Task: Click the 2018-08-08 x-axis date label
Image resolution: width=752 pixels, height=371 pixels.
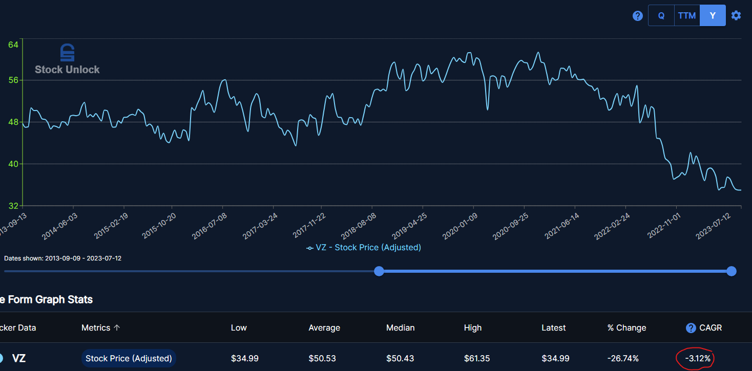Action: coord(360,226)
